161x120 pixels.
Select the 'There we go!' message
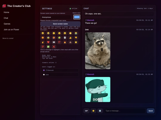click(x=119, y=22)
